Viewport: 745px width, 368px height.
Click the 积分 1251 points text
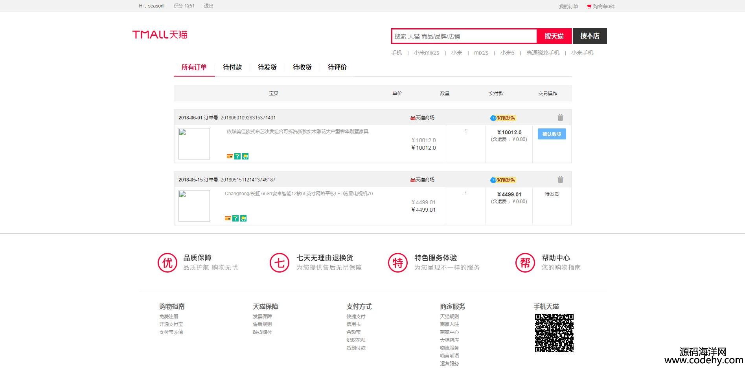(x=184, y=6)
